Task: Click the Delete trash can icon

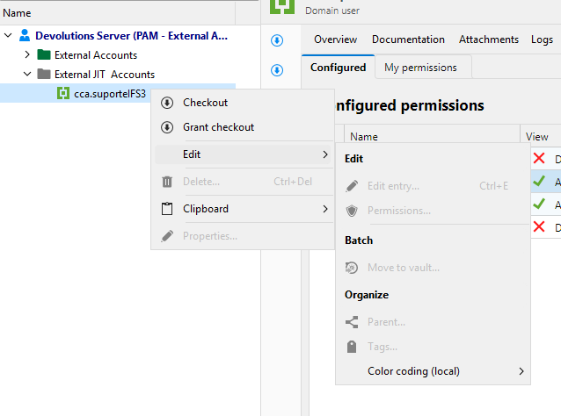Action: (x=167, y=182)
